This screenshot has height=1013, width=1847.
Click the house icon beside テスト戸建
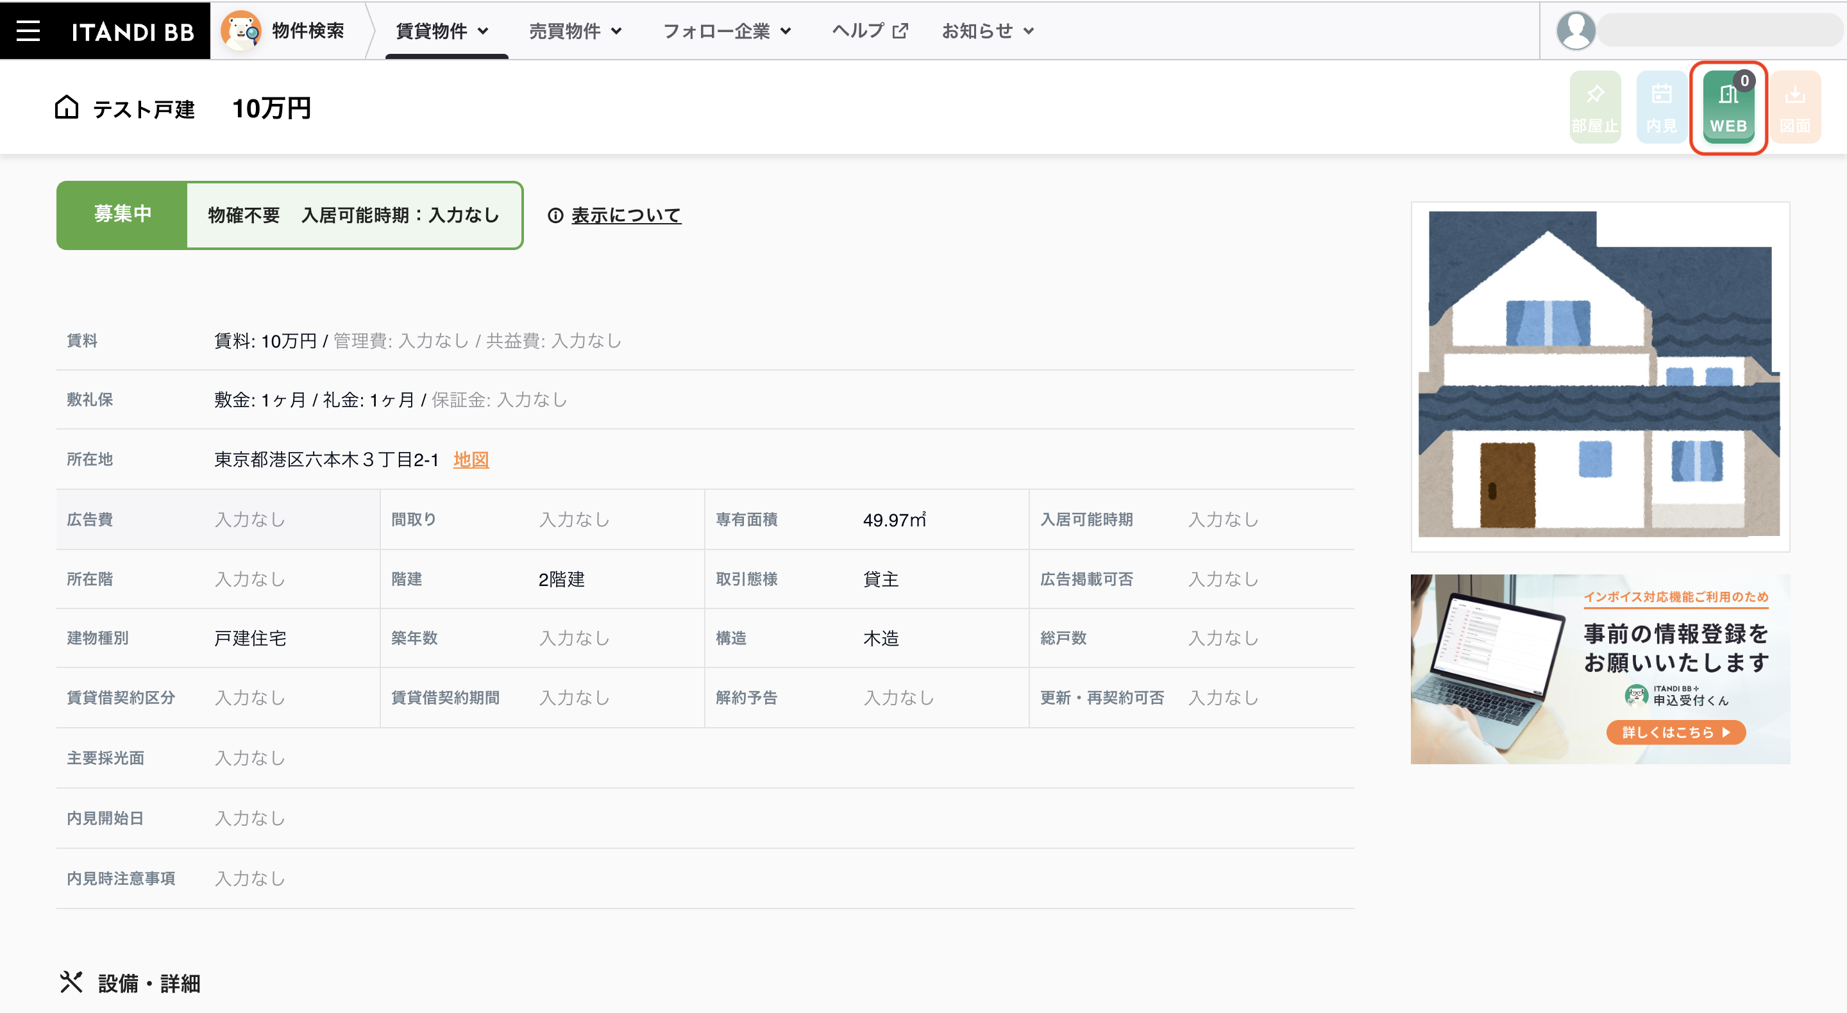[67, 108]
